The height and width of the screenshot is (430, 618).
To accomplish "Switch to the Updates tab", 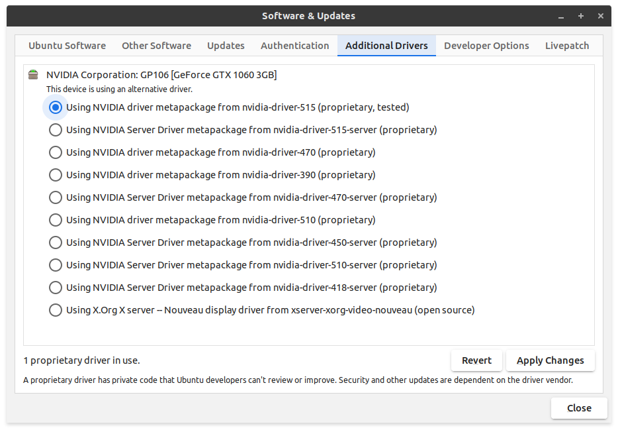I will click(226, 46).
